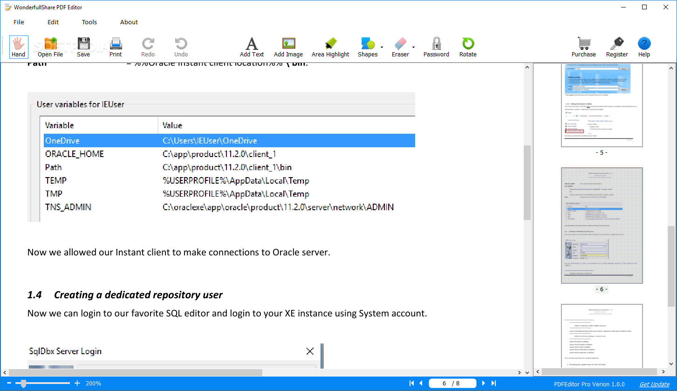Zoom out with the minus button
The image size is (677, 391).
click(9, 384)
